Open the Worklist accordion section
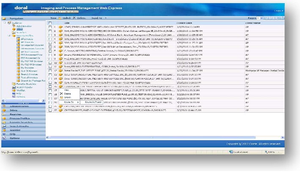Screen dimensions: 300x174 (23, 130)
